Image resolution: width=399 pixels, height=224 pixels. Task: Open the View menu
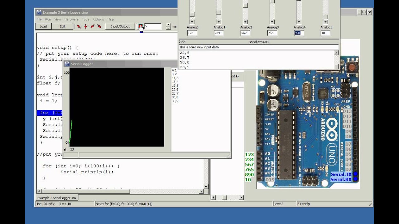(x=58, y=19)
